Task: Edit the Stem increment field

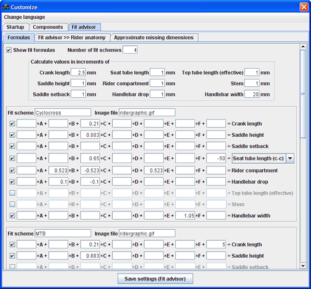Action: click(x=252, y=84)
